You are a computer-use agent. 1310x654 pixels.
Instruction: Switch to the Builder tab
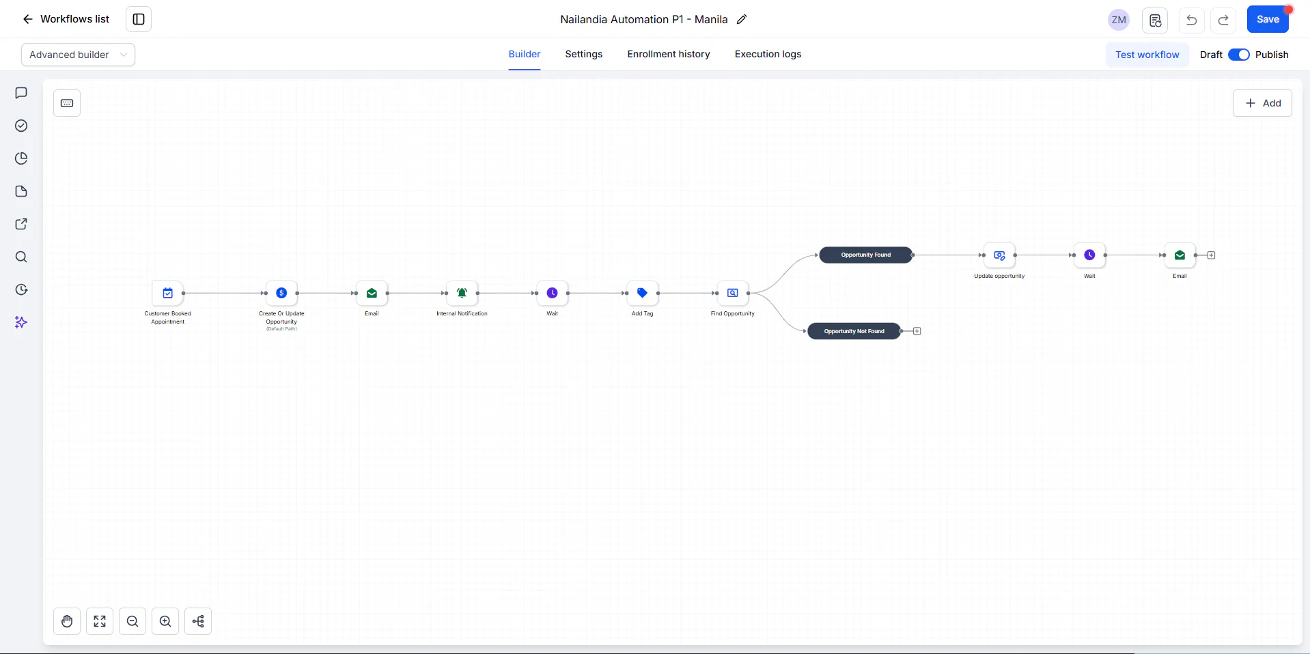click(x=525, y=54)
